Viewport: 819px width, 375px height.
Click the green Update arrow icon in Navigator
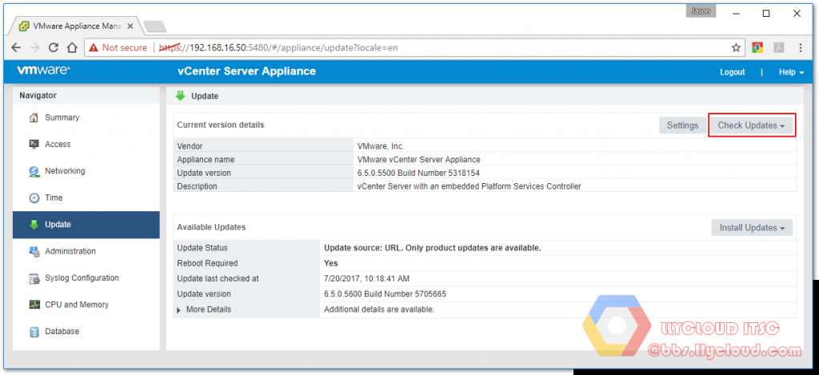34,225
